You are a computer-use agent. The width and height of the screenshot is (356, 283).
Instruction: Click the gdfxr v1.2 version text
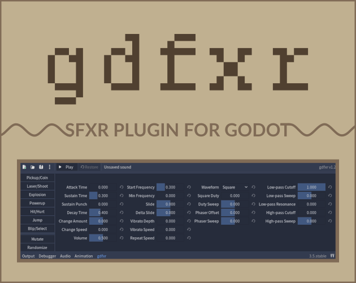click(327, 167)
